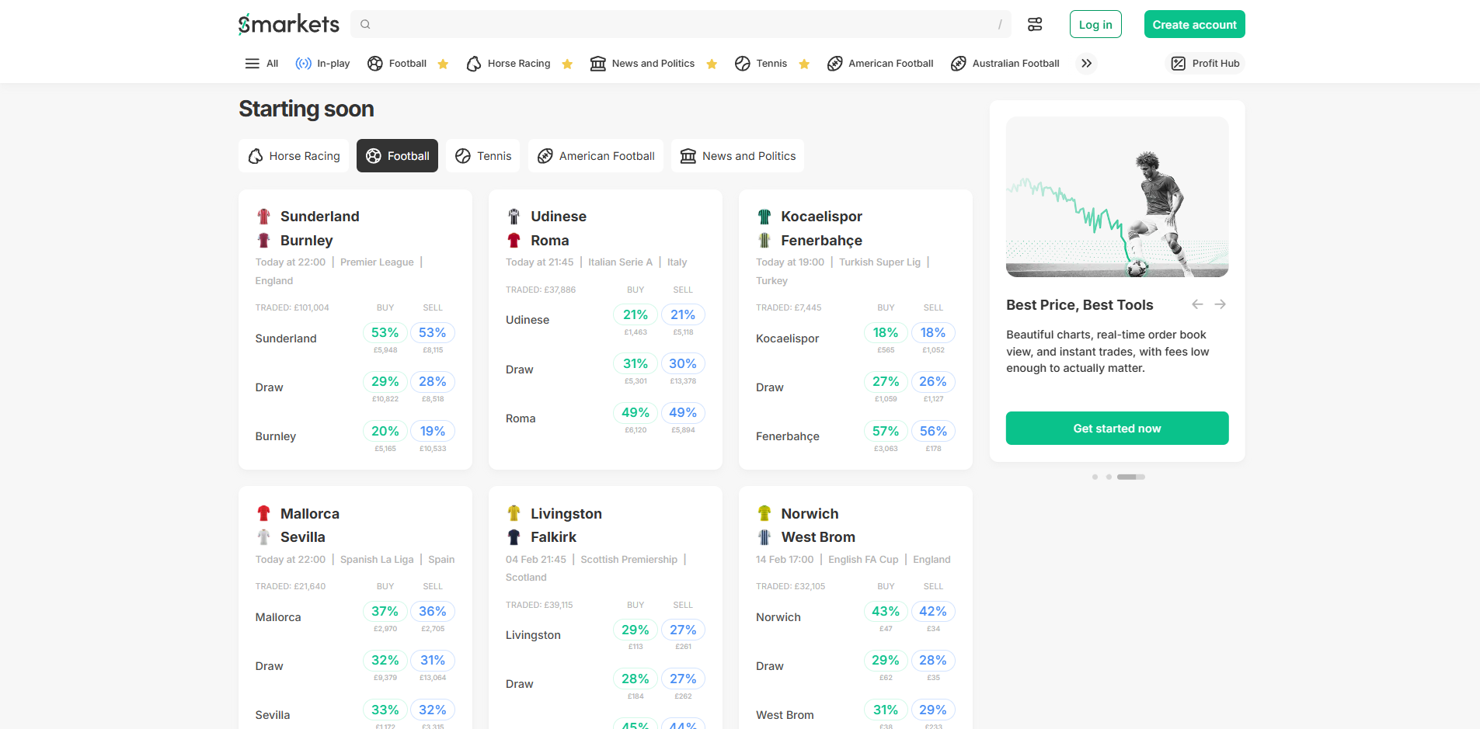Select the In-play broadcast icon

pyautogui.click(x=303, y=63)
